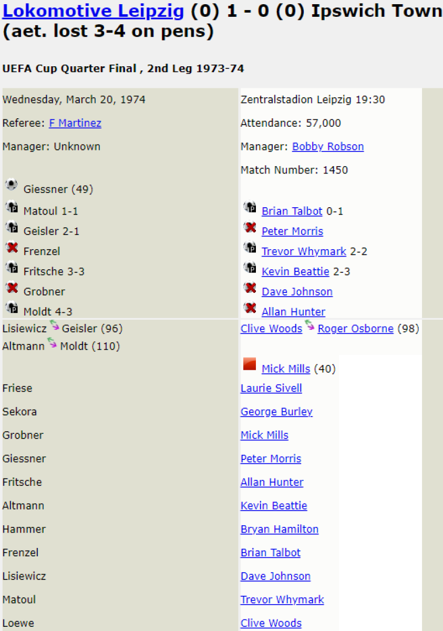Viewport: 443px width, 631px height.
Task: Open Laurie Sivell player link
Action: (271, 388)
